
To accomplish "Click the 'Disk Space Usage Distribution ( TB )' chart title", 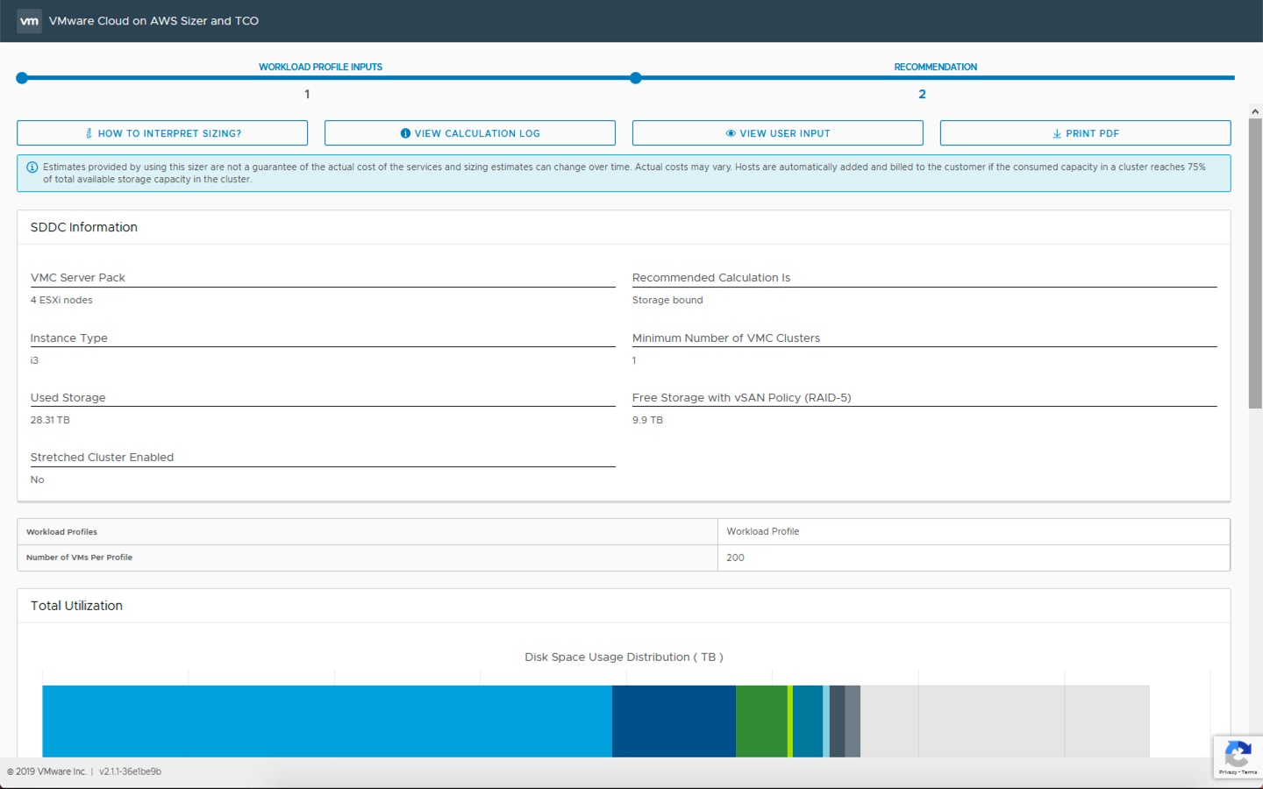I will 624,657.
